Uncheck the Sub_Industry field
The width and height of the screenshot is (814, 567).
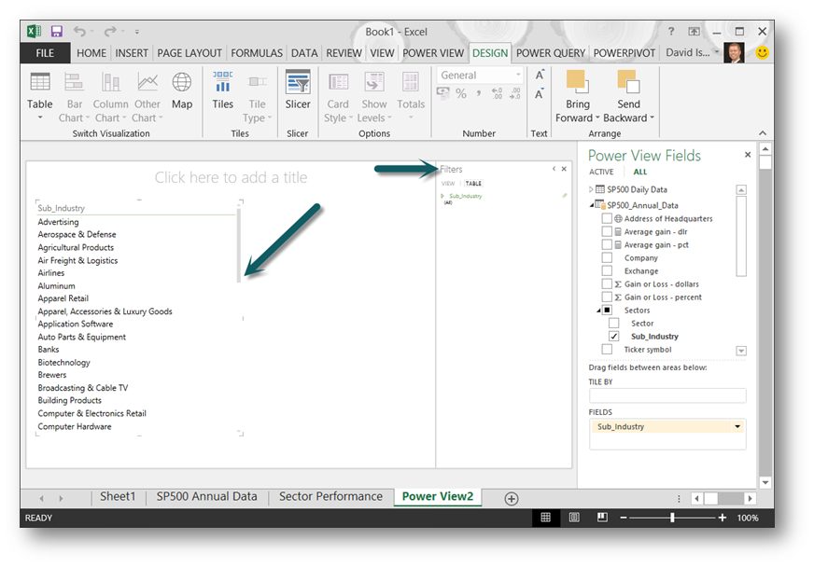613,336
